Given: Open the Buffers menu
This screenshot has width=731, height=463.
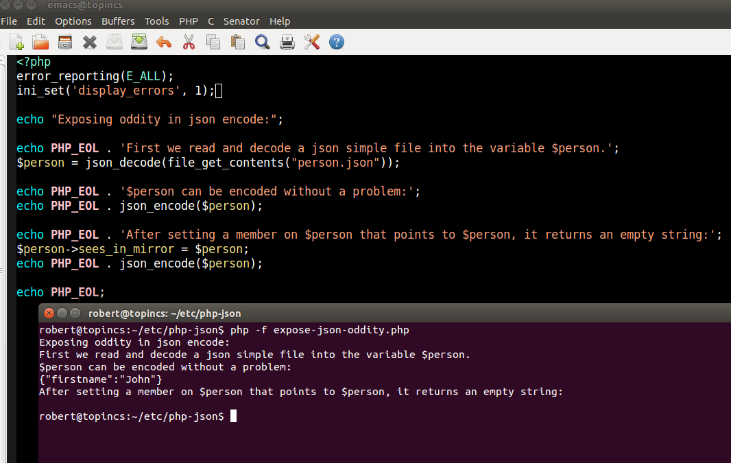Looking at the screenshot, I should [x=118, y=21].
